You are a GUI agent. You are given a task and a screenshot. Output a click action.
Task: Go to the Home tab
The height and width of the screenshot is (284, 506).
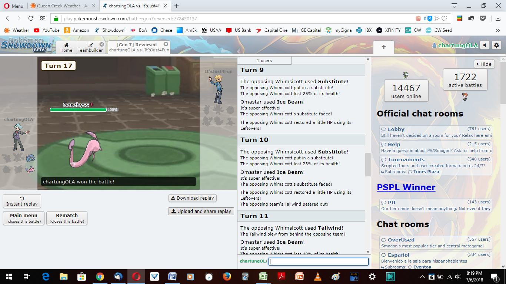pos(66,47)
